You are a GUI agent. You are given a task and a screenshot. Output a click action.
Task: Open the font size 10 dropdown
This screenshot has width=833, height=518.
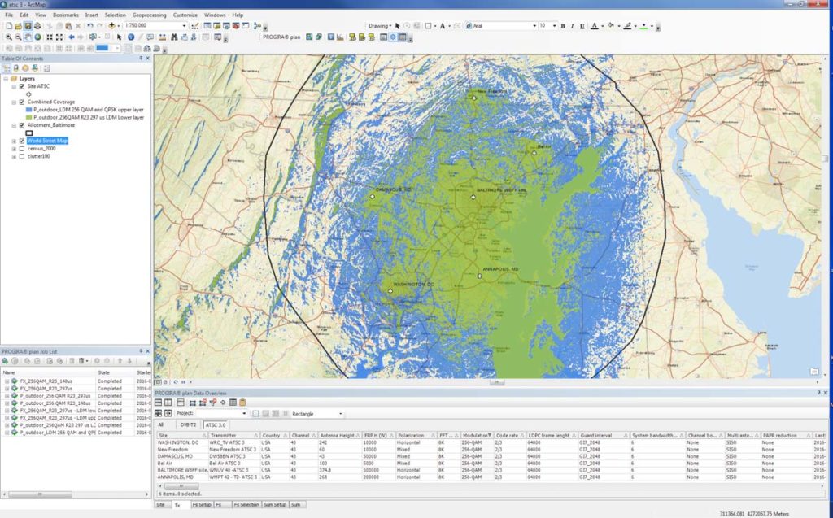click(554, 26)
